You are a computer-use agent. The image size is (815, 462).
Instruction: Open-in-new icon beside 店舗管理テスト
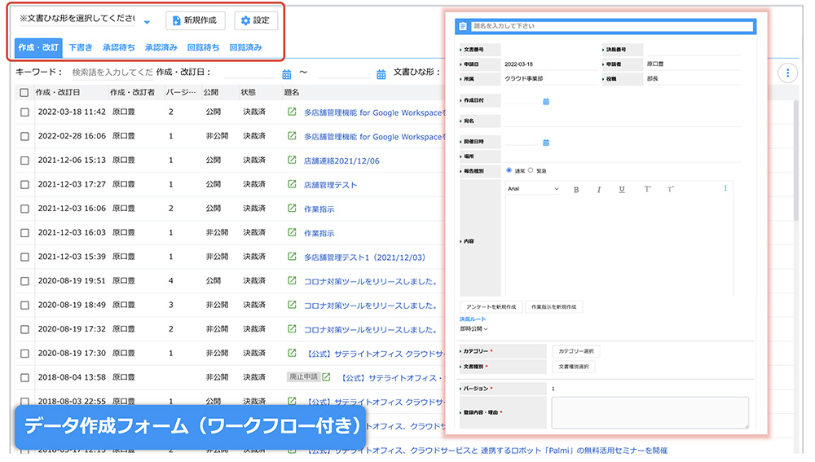click(292, 184)
